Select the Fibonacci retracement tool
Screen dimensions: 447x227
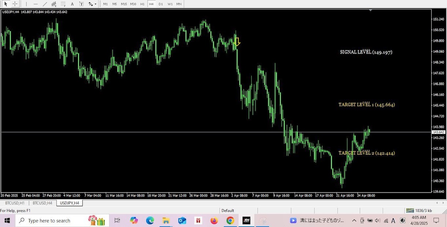63,4
